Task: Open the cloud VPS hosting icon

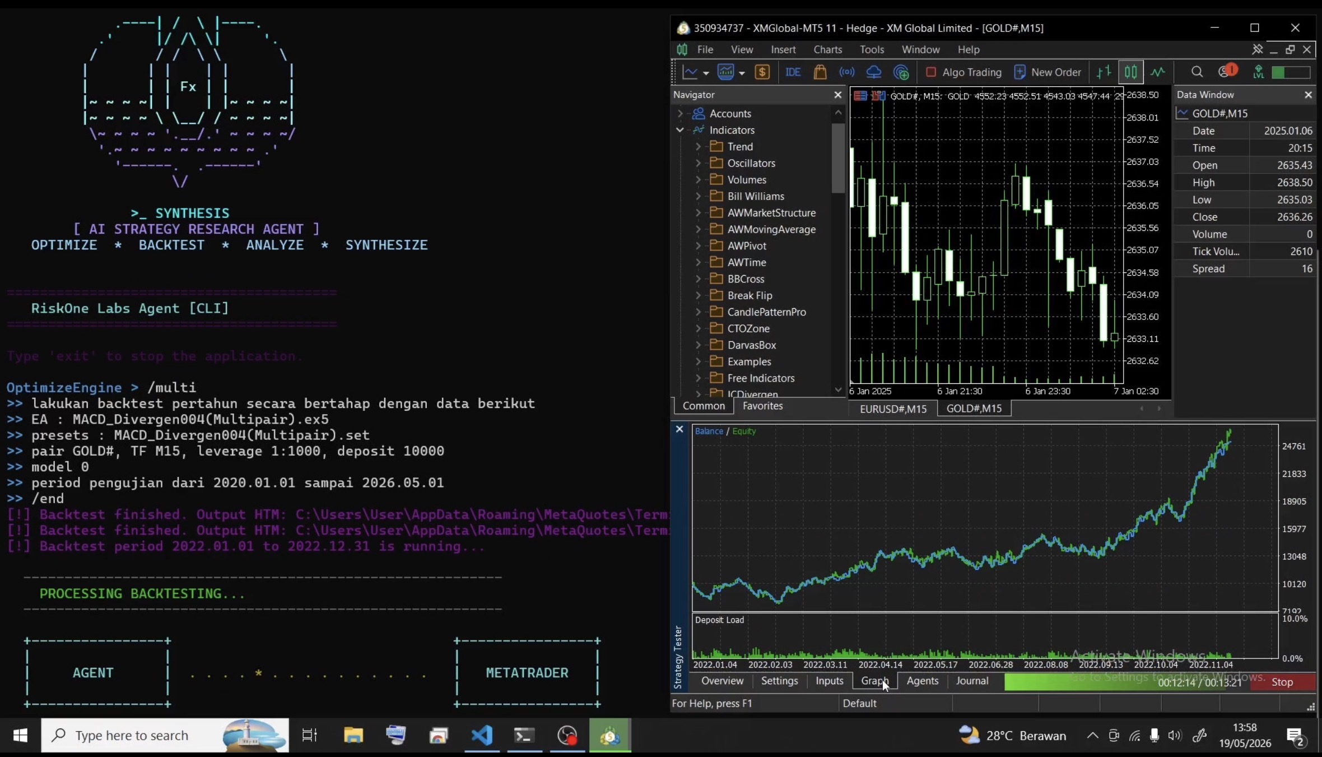Action: (874, 72)
